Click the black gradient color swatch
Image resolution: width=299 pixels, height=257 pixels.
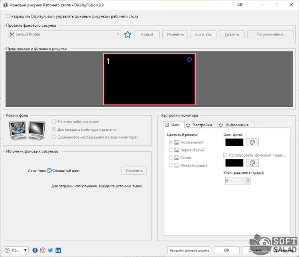tap(234, 163)
